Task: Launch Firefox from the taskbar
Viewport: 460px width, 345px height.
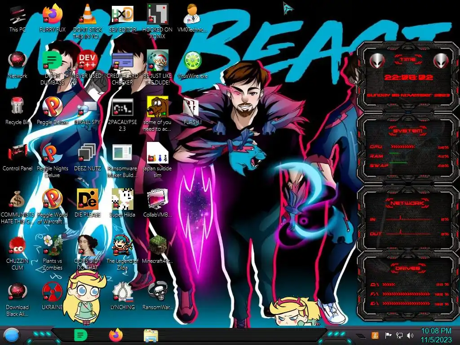Action: pyautogui.click(x=116, y=335)
